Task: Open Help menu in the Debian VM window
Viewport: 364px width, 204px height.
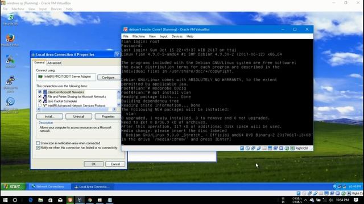Action: [x=190, y=36]
